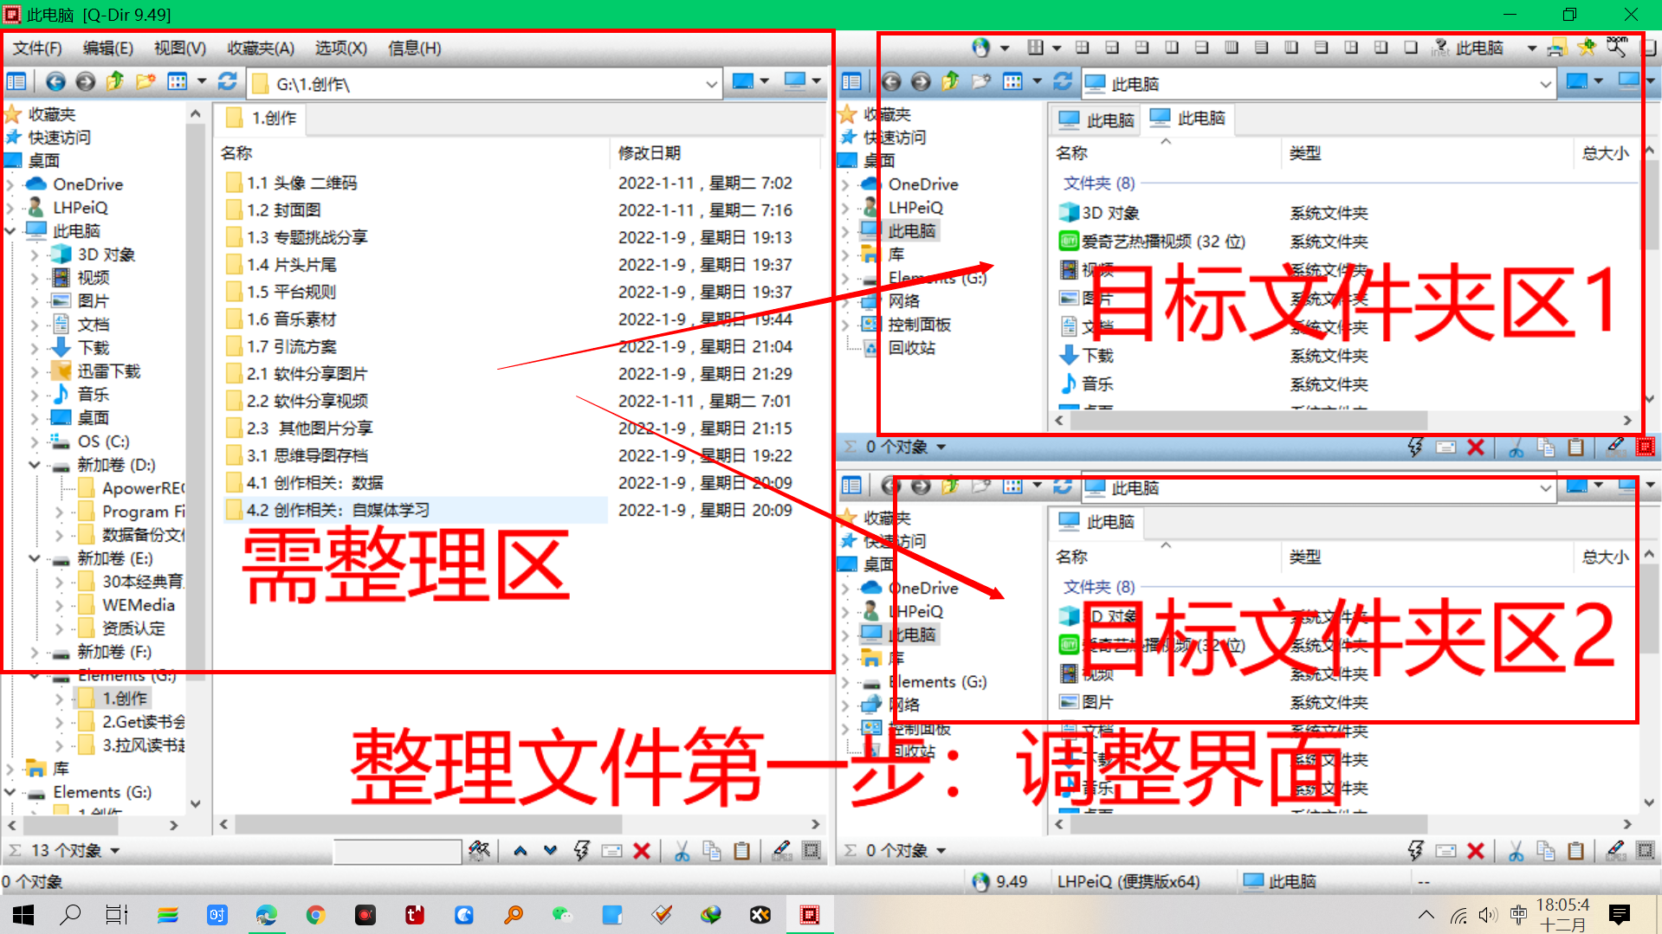Screen dimensions: 1662x934
Task: Expand the 视频 node in left tree
Action: 35,278
